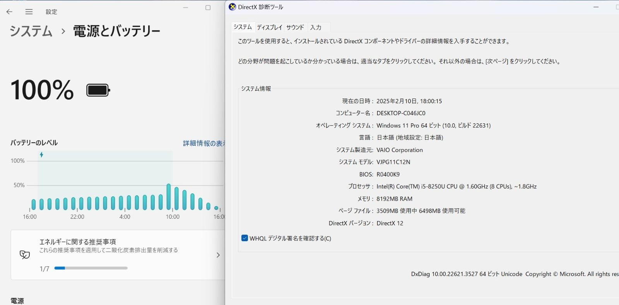619x305 pixels.
Task: Expand energy recommendations with the chevron
Action: (x=218, y=255)
